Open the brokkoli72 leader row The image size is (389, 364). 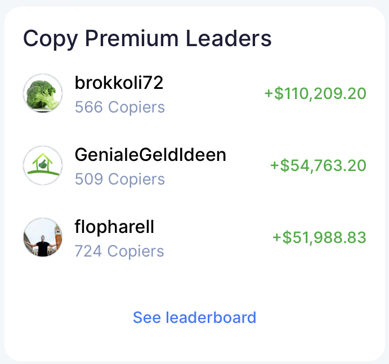195,93
